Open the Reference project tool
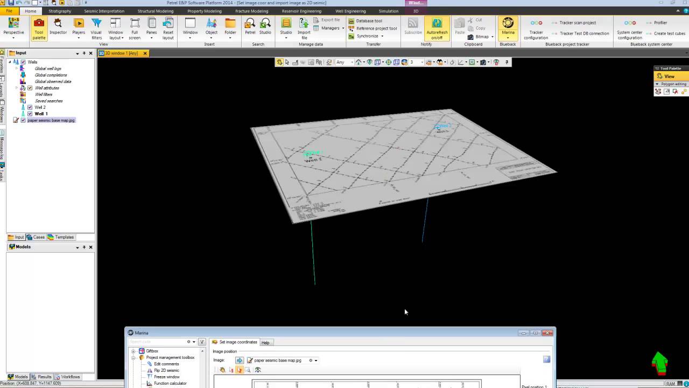Viewport: 689px width, 388px height. coord(372,29)
